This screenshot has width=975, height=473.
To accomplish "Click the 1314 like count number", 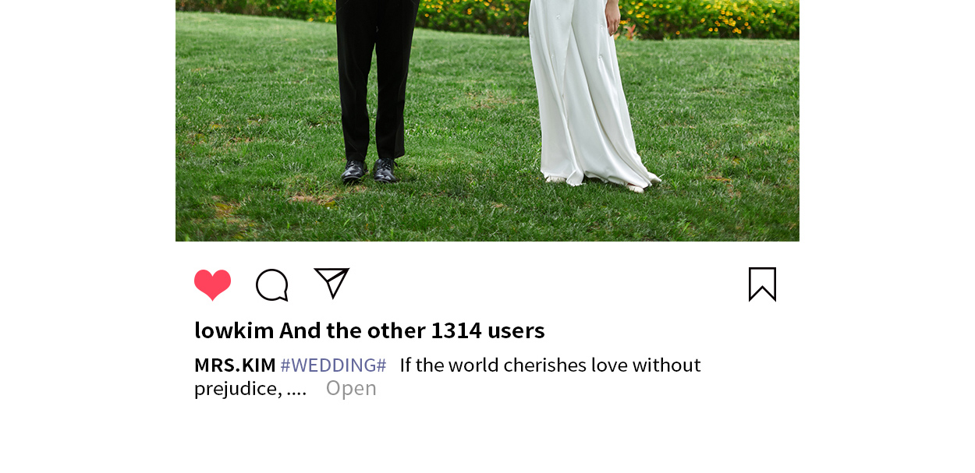I will pyautogui.click(x=456, y=330).
